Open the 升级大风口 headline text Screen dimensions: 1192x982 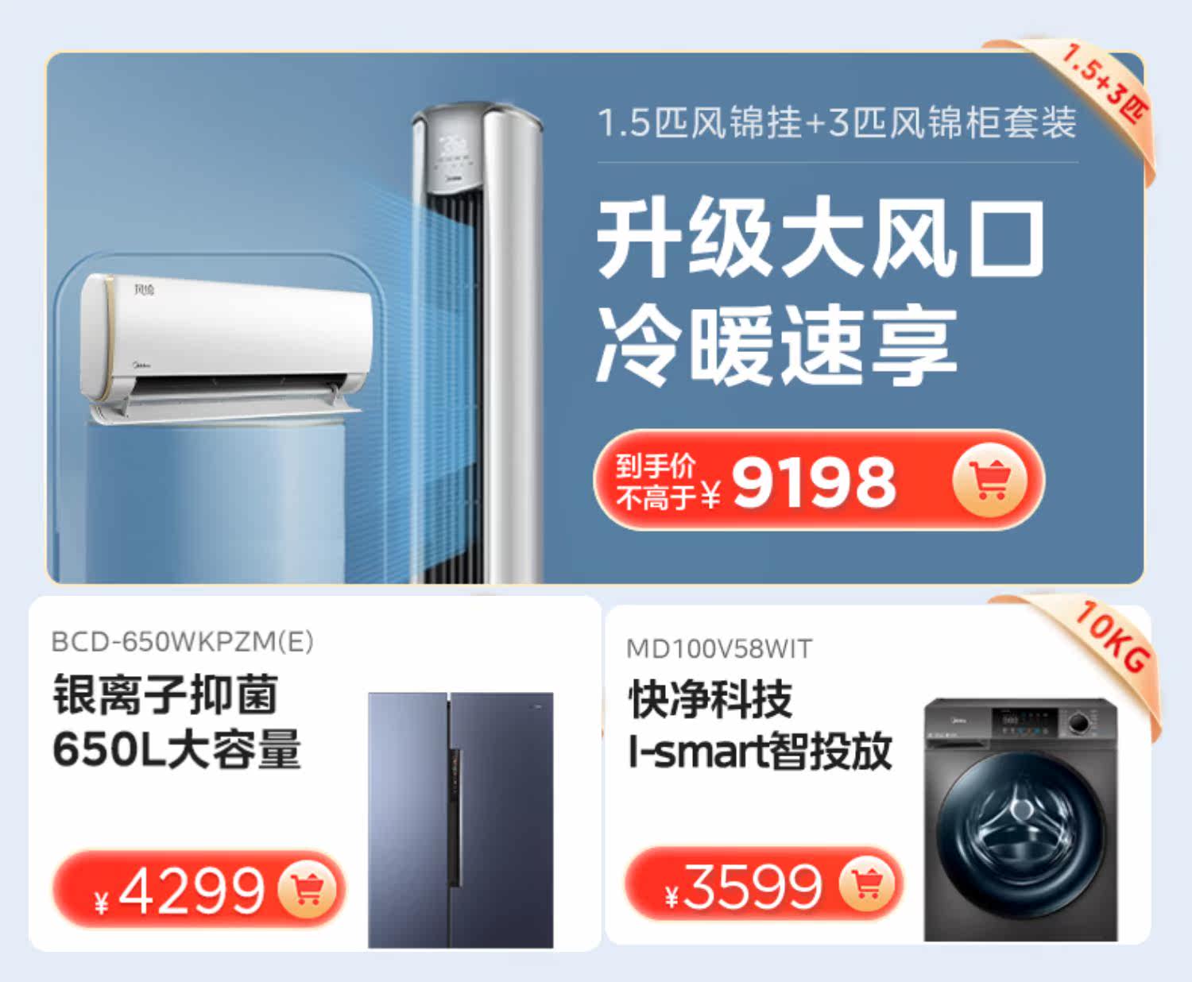[x=820, y=238]
